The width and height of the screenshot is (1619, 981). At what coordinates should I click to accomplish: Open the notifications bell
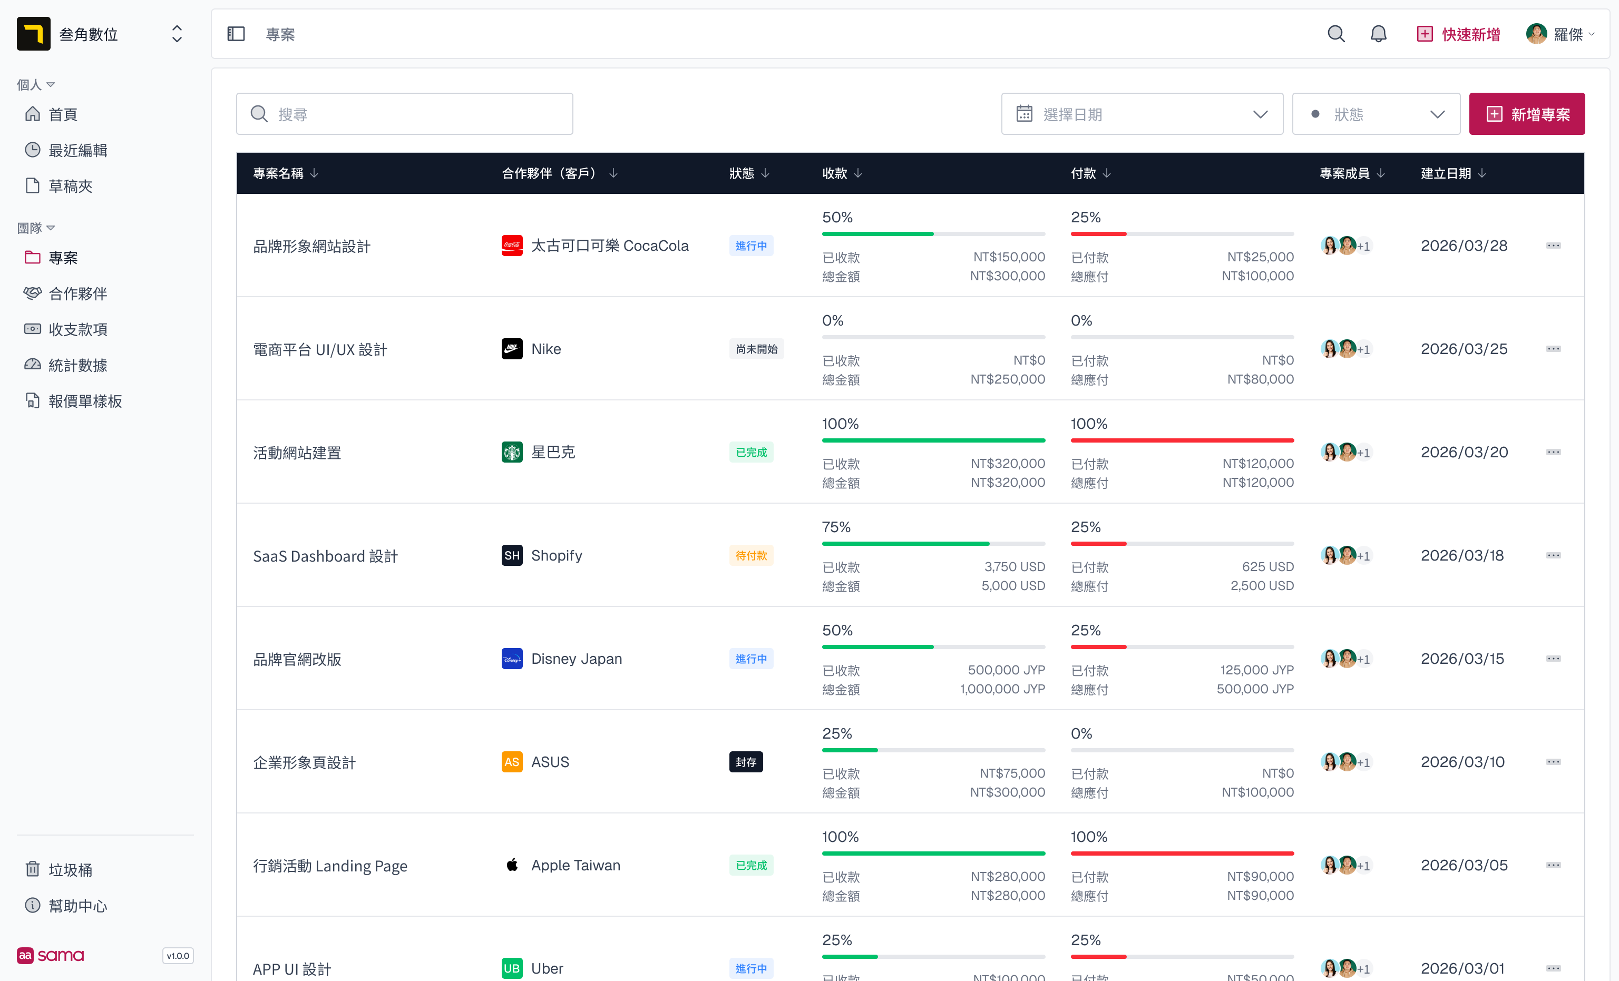(1378, 34)
